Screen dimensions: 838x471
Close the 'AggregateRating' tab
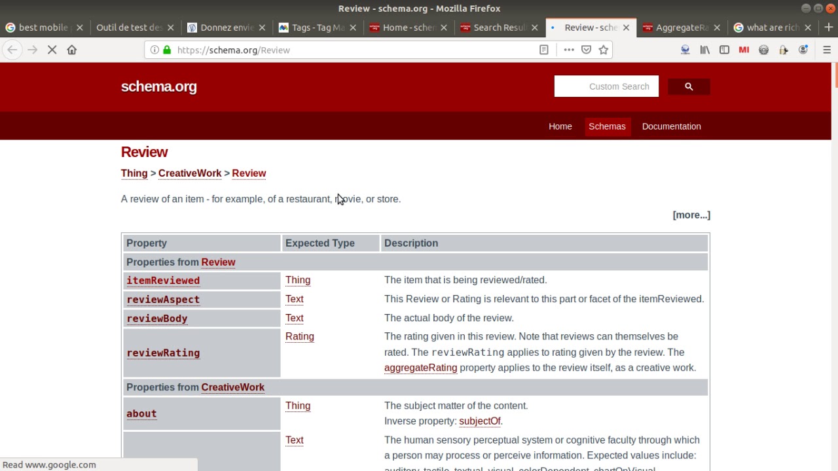[717, 27]
